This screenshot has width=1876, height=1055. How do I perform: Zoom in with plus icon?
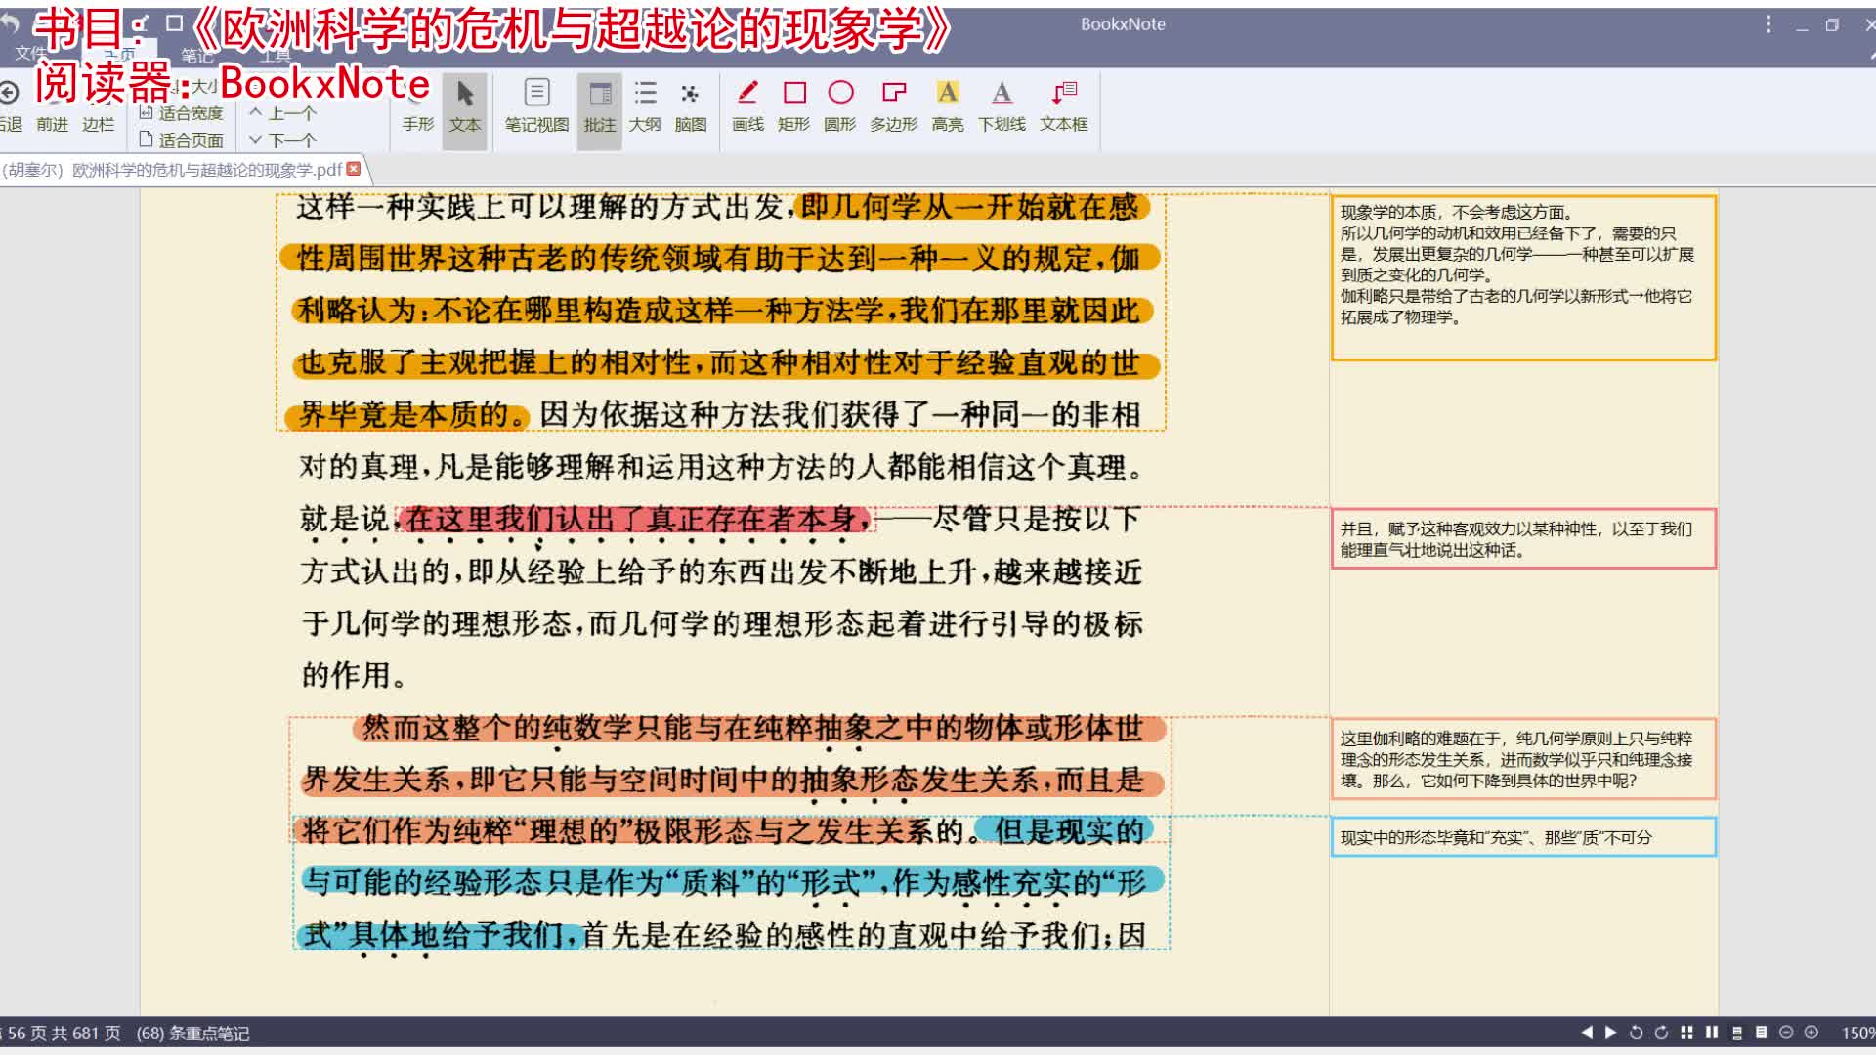click(x=1812, y=1033)
